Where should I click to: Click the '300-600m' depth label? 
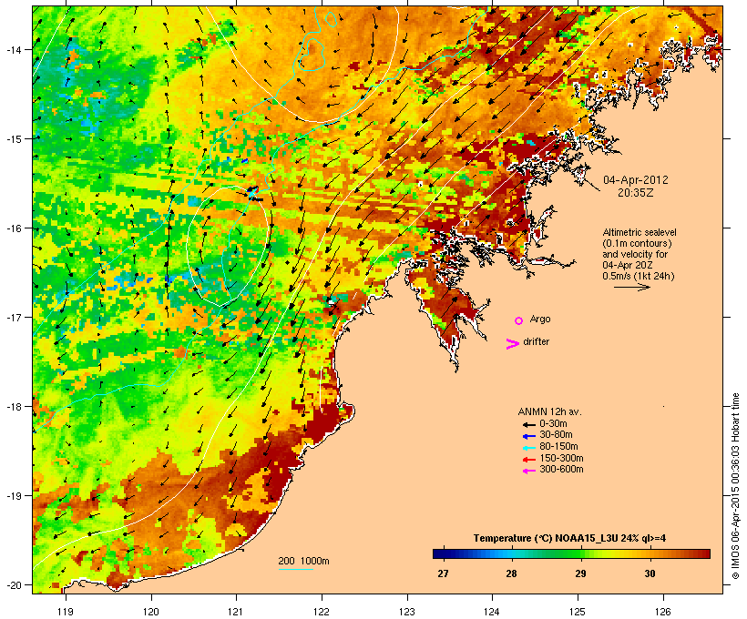[x=561, y=470]
